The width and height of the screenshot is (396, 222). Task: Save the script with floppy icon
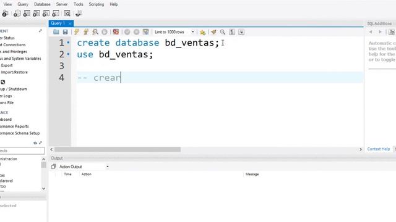coord(65,32)
